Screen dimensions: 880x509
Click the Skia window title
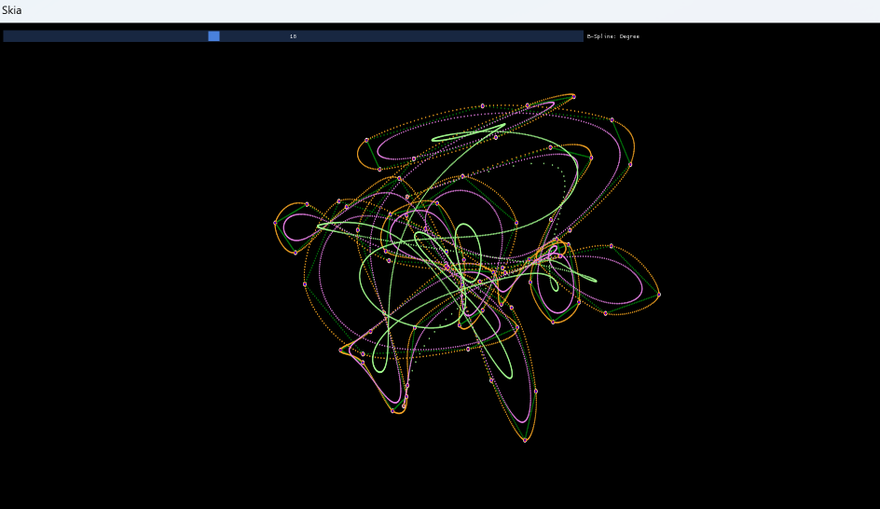[12, 10]
